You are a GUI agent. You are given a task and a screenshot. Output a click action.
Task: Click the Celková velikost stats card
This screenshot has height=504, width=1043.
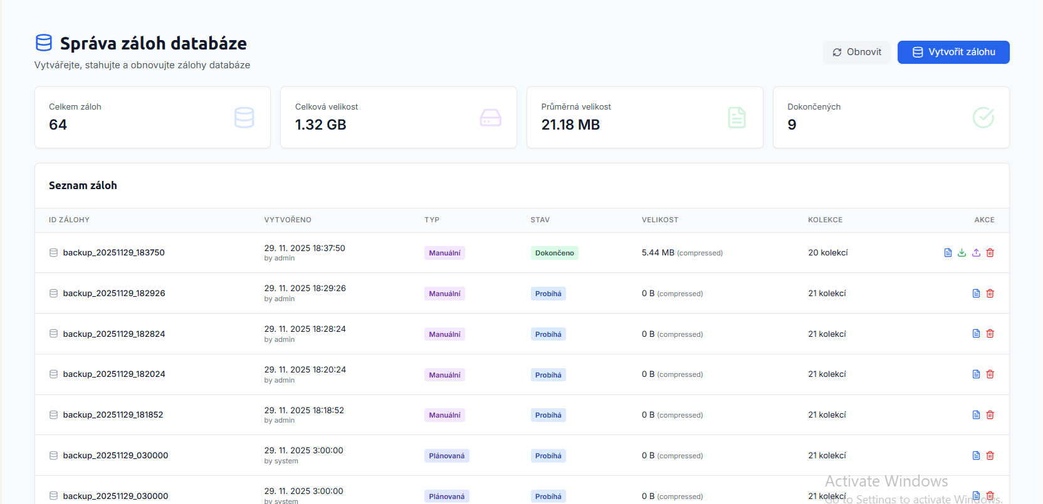pyautogui.click(x=398, y=117)
